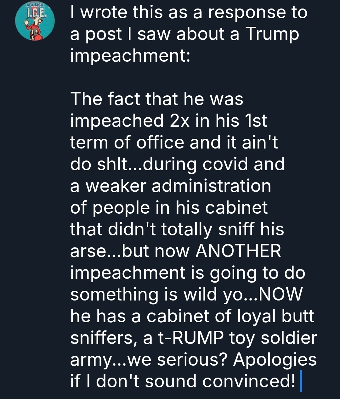Screen dimensions: 340x399
Task: Click the word "impeached" in the post
Action: (x=117, y=121)
